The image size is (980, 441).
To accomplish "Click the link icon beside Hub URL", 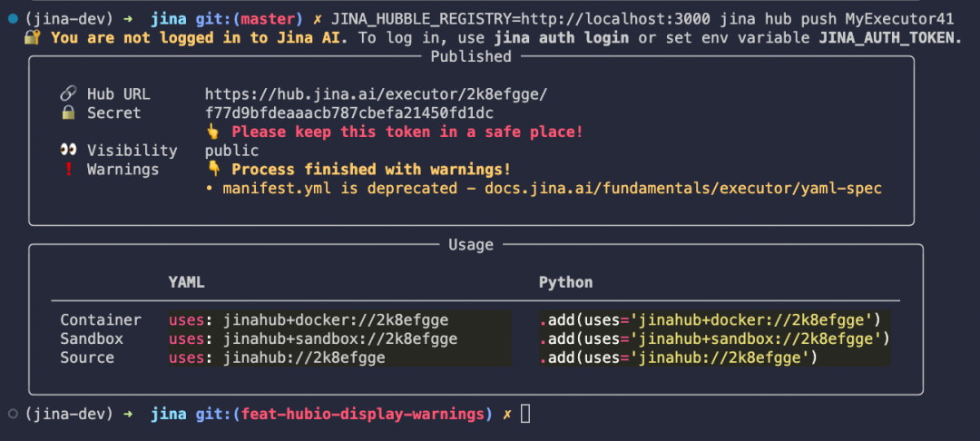I will click(x=67, y=94).
